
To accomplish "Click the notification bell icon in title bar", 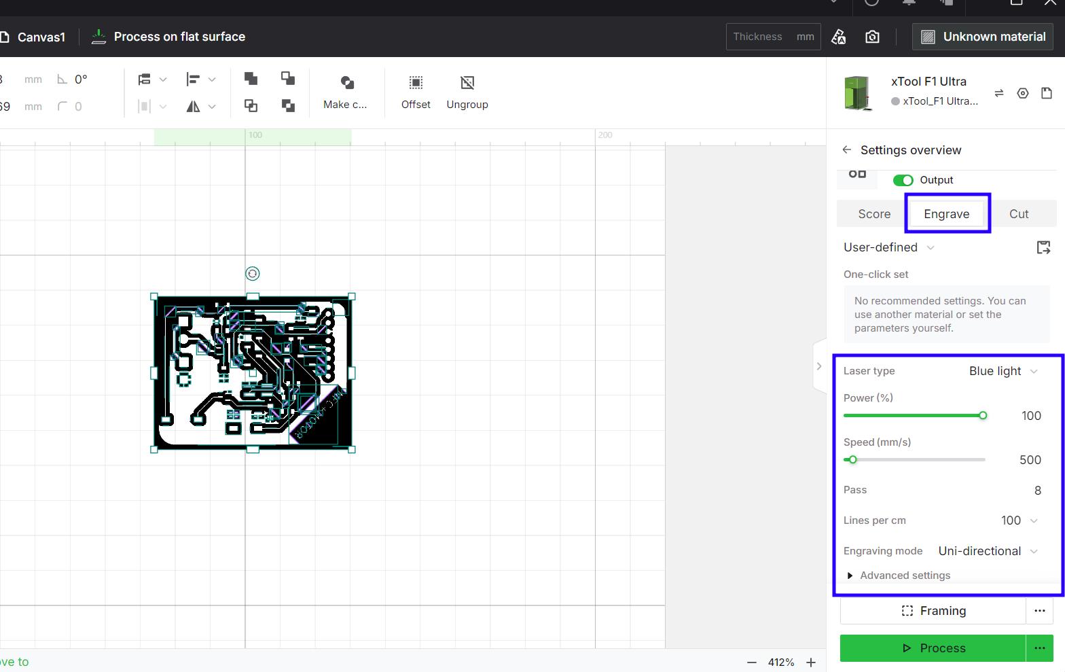I will 909,3.
